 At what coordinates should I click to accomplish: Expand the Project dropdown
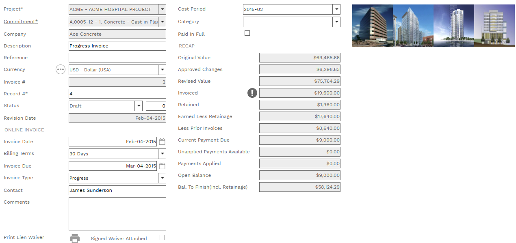click(x=162, y=9)
